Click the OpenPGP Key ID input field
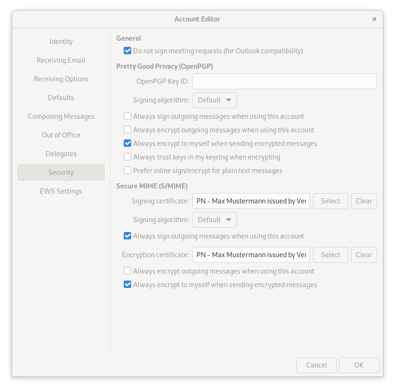395x390 pixels. 284,81
